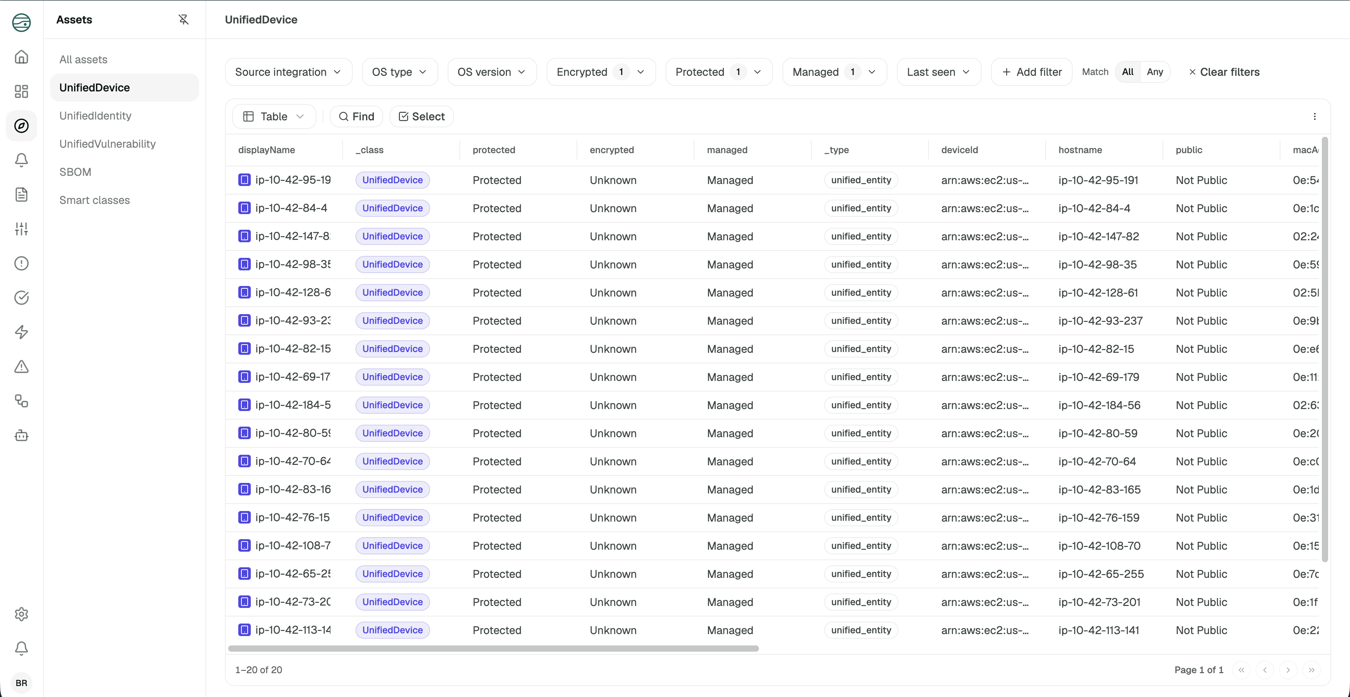
Task: Open All assets in the Assets panel
Action: click(124, 59)
